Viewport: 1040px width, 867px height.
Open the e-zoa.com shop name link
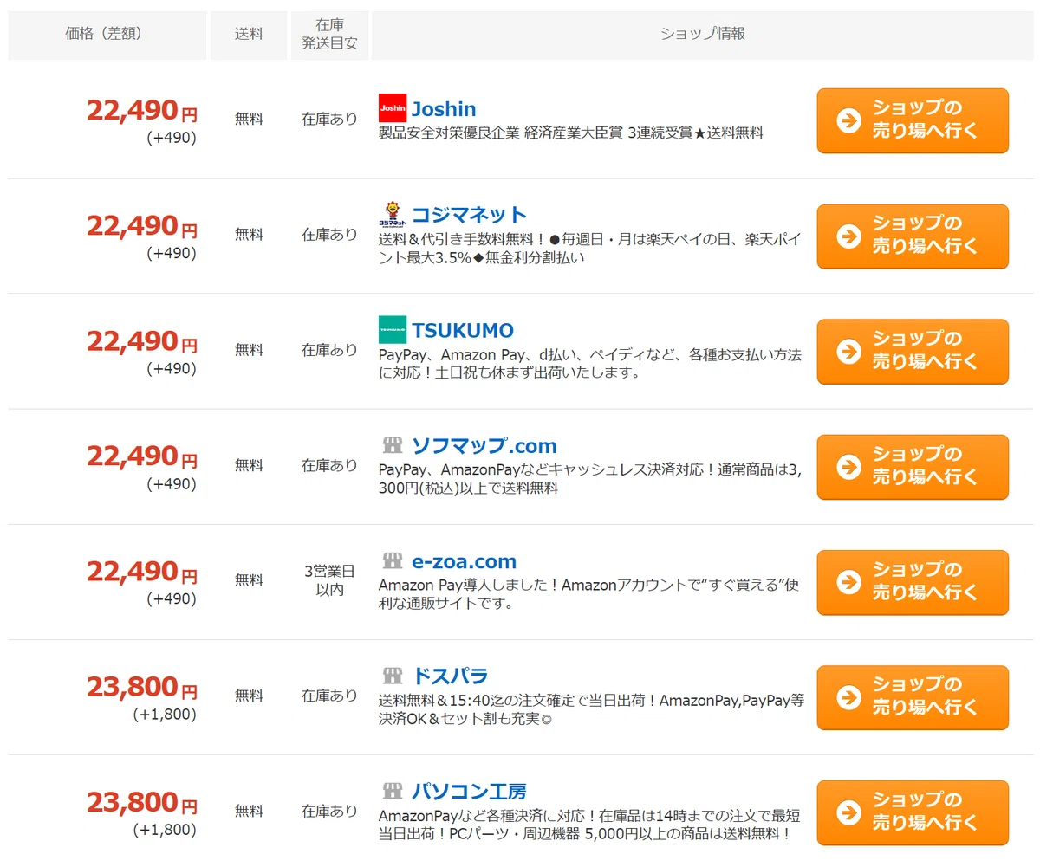coord(464,561)
